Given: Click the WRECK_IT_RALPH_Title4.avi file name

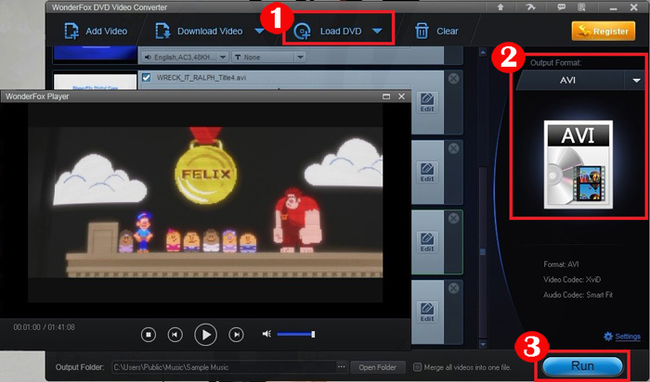Looking at the screenshot, I should 201,77.
